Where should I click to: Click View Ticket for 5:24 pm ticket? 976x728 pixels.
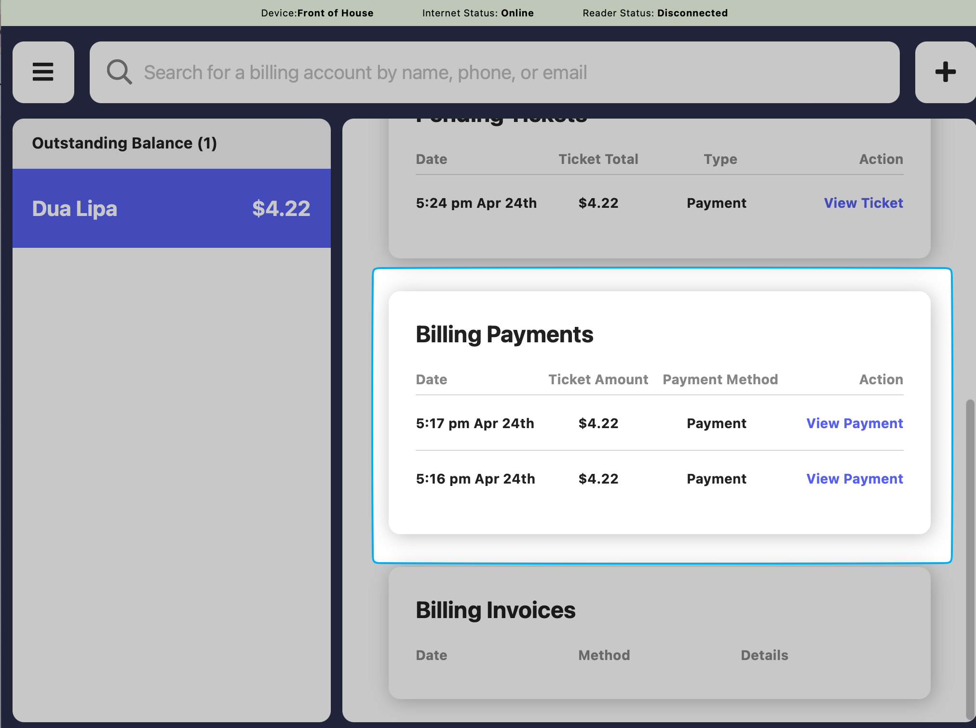pos(863,203)
